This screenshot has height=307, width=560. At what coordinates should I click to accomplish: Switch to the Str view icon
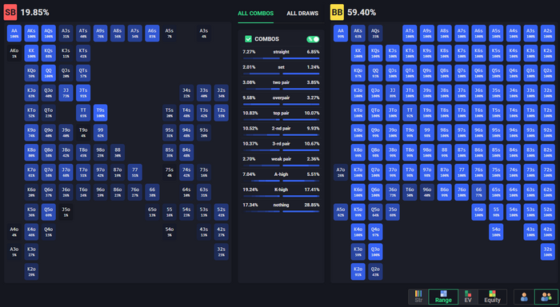(418, 297)
